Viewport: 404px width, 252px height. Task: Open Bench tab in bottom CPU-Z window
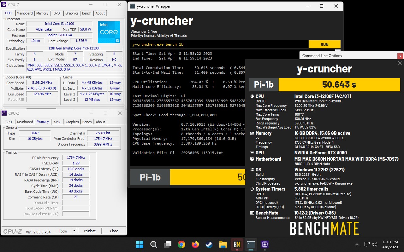[87, 122]
